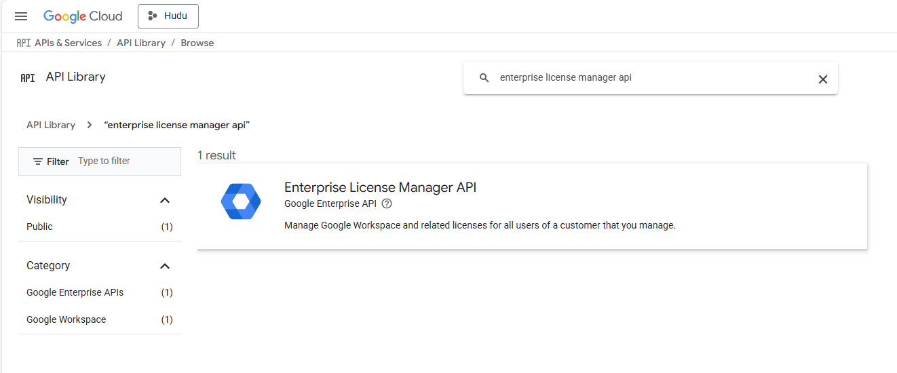Click the API description text about managing licenses
Screen dimensions: 897x373
click(480, 225)
